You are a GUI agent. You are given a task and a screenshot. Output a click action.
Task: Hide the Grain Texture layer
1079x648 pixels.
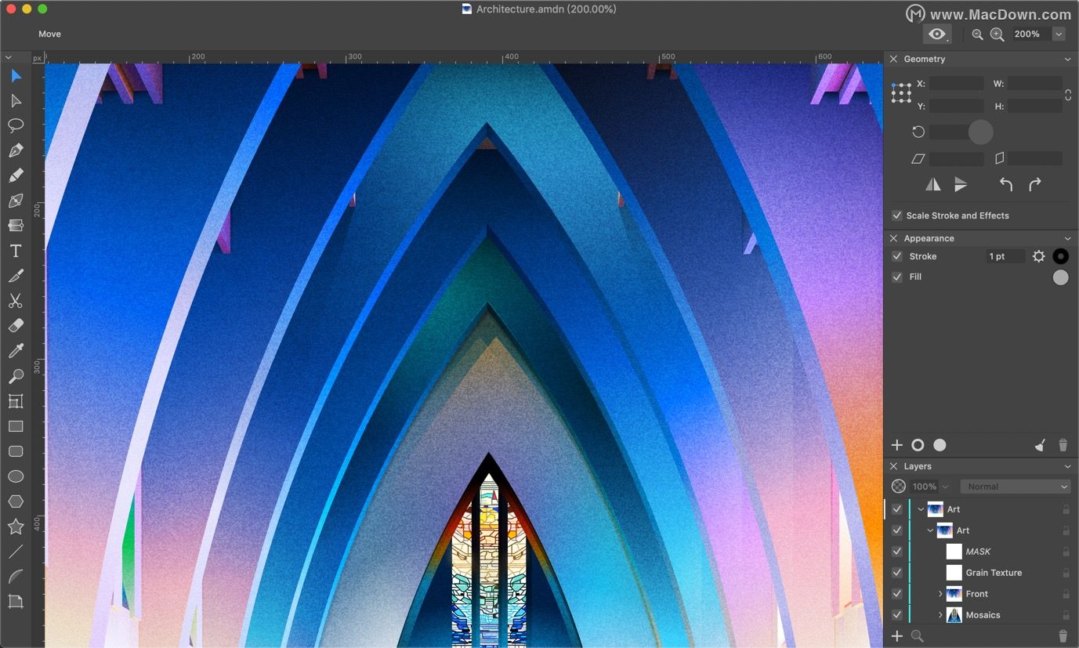coord(897,573)
